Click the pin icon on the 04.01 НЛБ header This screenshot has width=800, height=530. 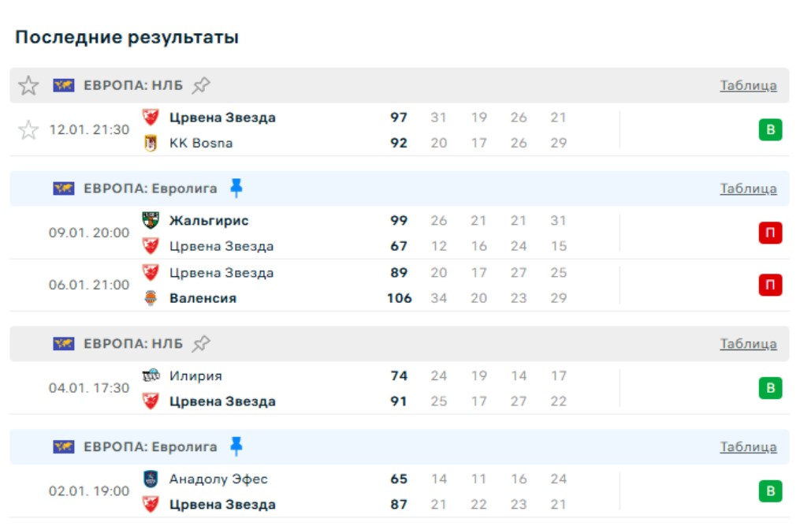point(202,343)
